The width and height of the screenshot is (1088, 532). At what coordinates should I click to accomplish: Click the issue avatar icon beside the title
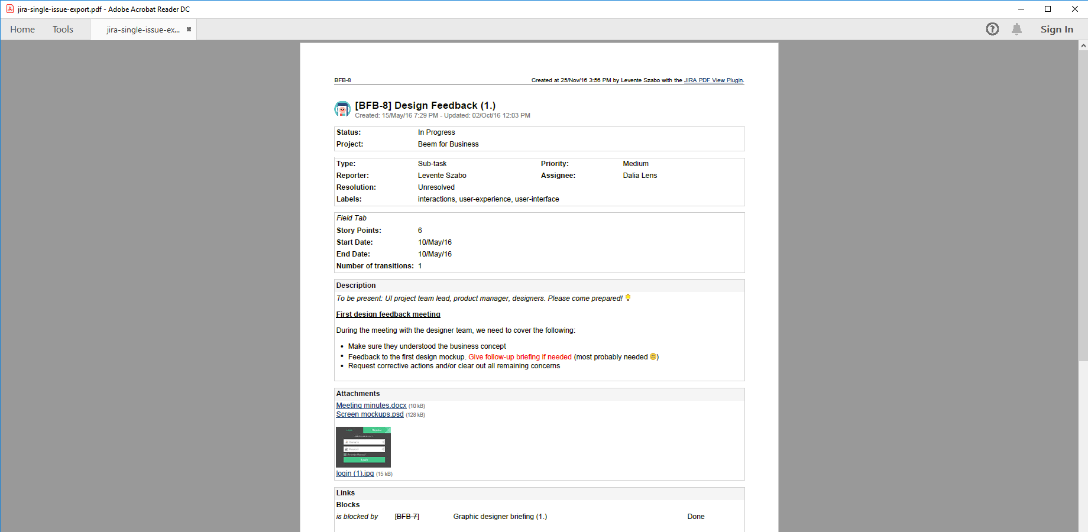[342, 109]
